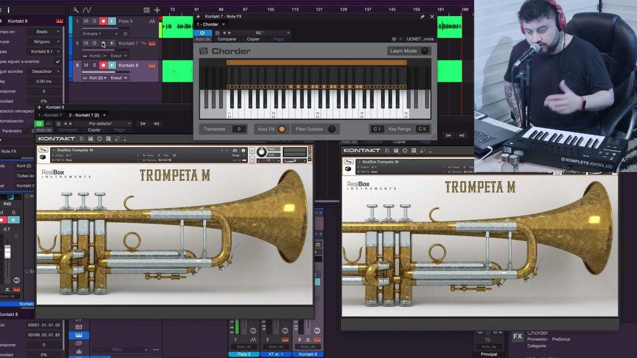Open the track list icon
637x358 pixels.
click(146, 10)
